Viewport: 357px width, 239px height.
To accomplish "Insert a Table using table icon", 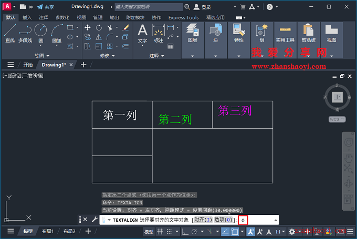I will [171, 46].
